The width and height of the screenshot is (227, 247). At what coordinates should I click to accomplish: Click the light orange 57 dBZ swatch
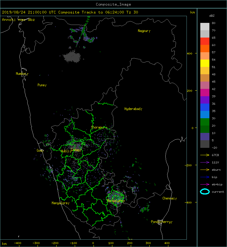(205, 56)
